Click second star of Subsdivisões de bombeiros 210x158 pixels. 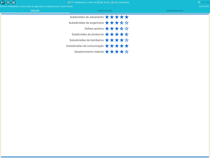[112, 40]
